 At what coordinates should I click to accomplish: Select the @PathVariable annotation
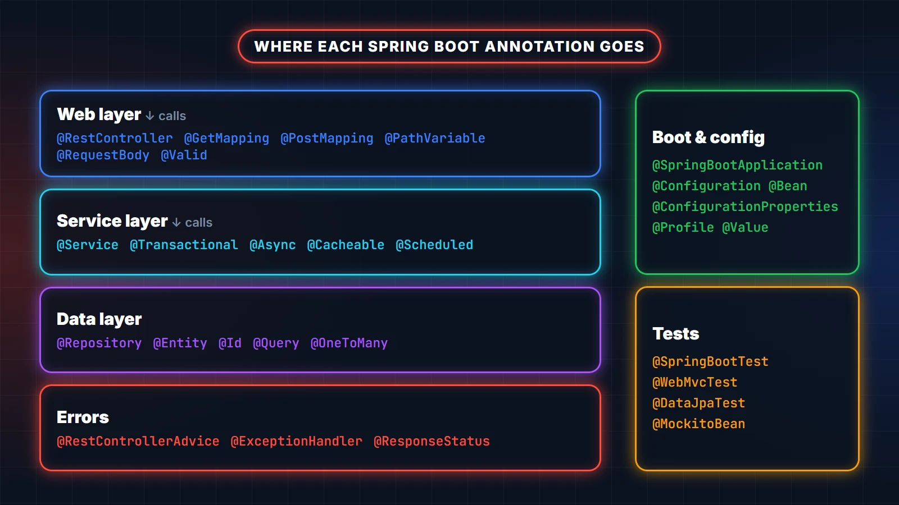[x=434, y=138]
